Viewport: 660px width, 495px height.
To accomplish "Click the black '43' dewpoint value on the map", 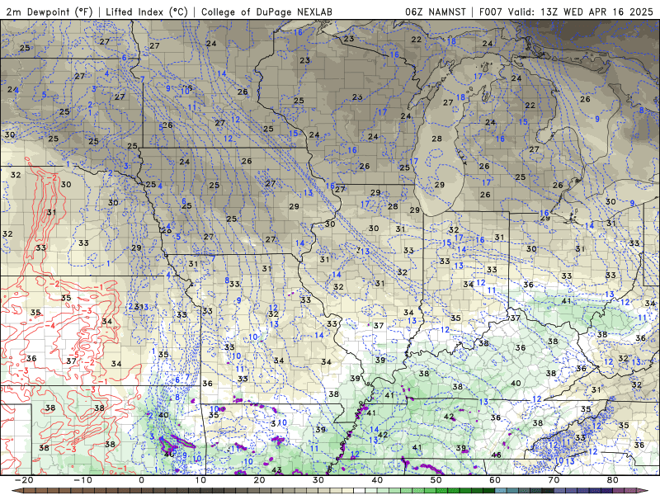I will point(276,470).
